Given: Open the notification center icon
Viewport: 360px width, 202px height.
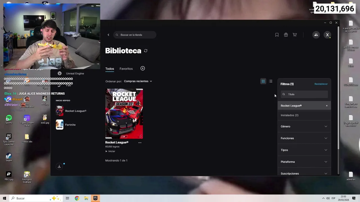Looking at the screenshot, I should 354,198.
